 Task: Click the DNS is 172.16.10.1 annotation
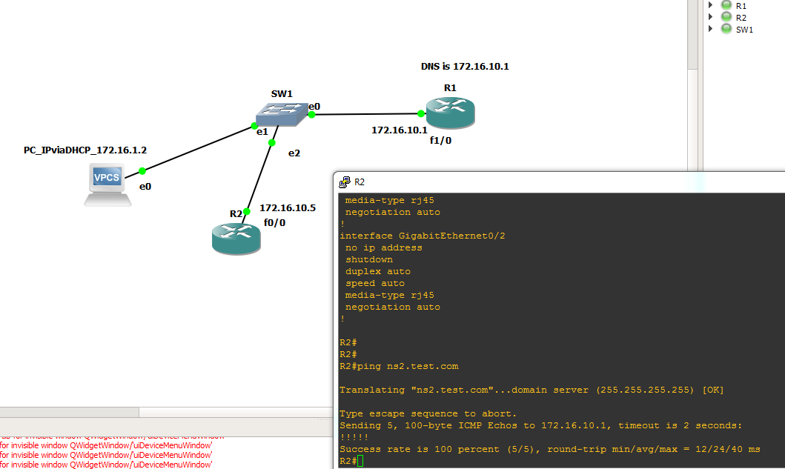(x=465, y=66)
